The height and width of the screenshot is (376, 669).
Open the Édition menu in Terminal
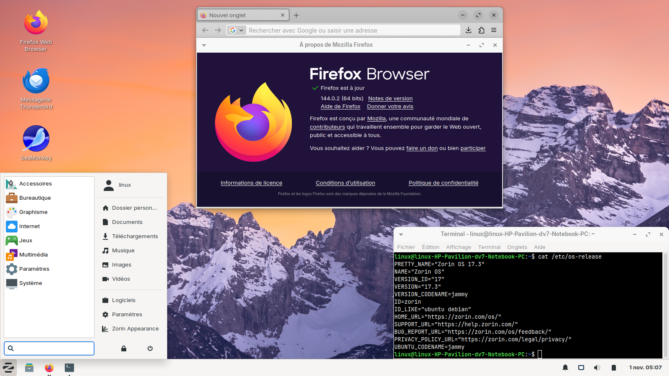430,247
